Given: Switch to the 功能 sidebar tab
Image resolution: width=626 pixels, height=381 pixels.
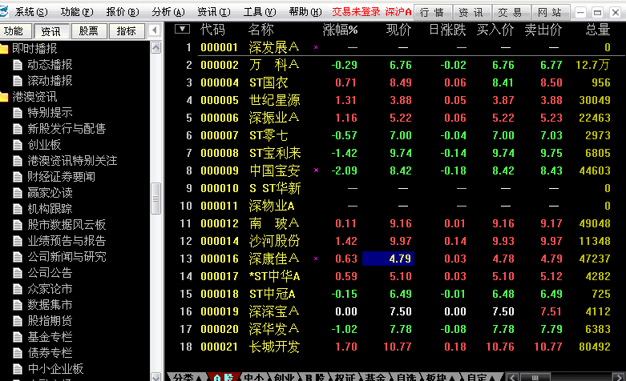Looking at the screenshot, I should pos(14,30).
